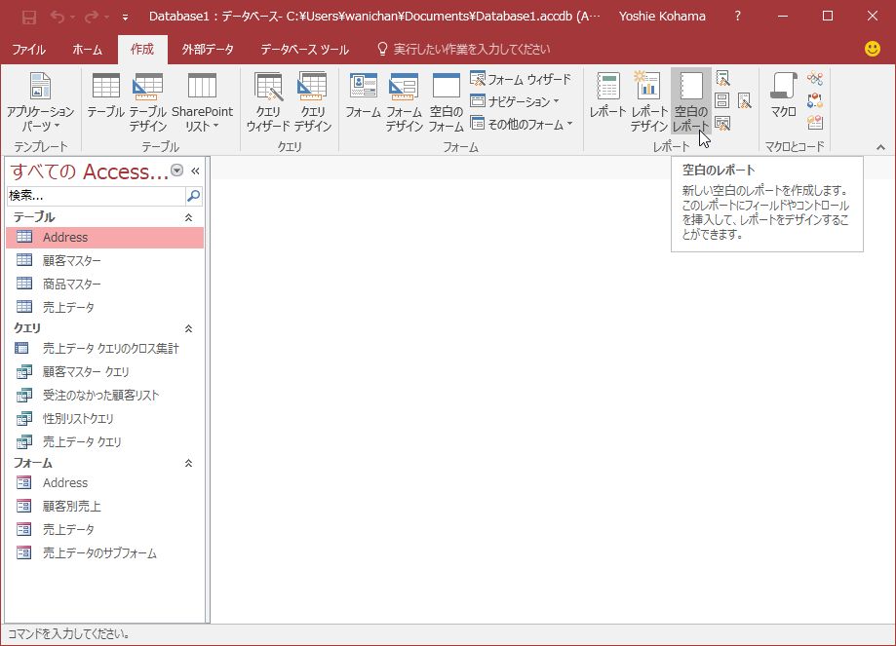Launch the Form Wizard
This screenshot has height=646, width=896.
[521, 79]
